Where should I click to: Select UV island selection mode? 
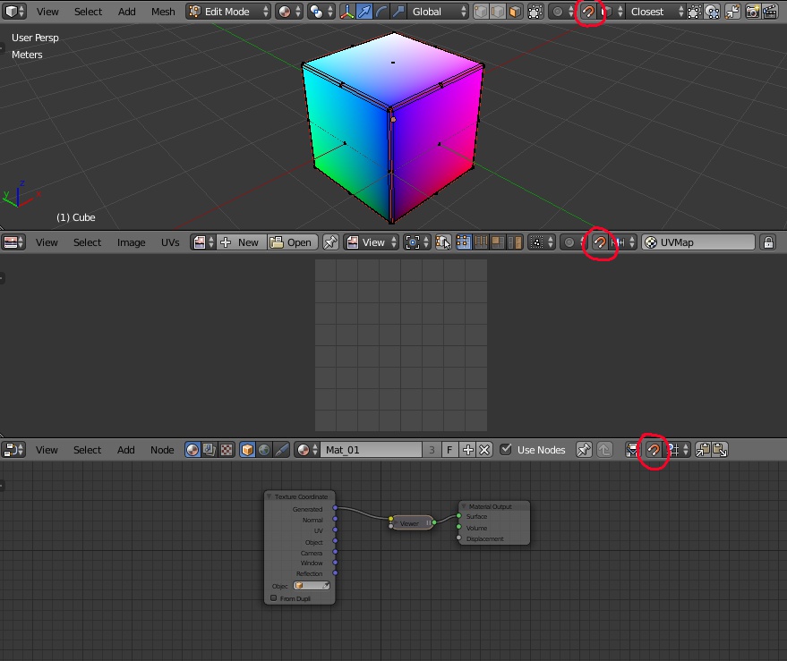tap(515, 242)
